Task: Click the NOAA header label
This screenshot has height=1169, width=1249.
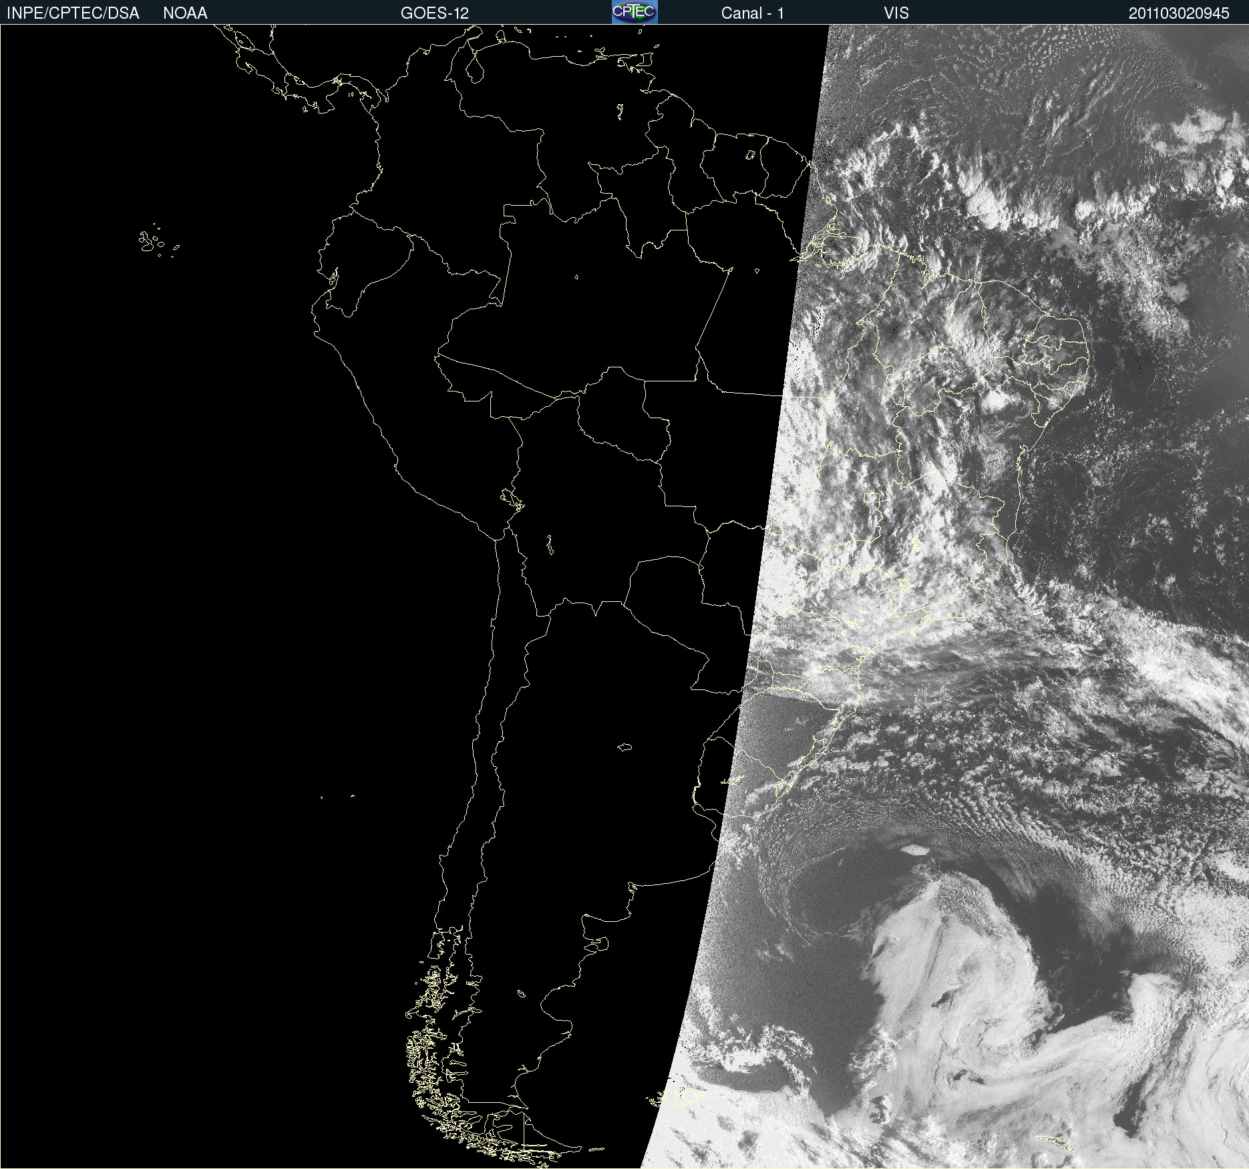Action: 185,13
